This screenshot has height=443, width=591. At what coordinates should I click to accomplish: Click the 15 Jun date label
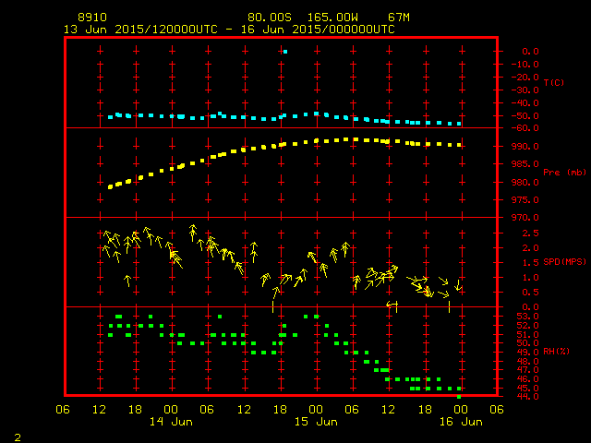pos(316,422)
